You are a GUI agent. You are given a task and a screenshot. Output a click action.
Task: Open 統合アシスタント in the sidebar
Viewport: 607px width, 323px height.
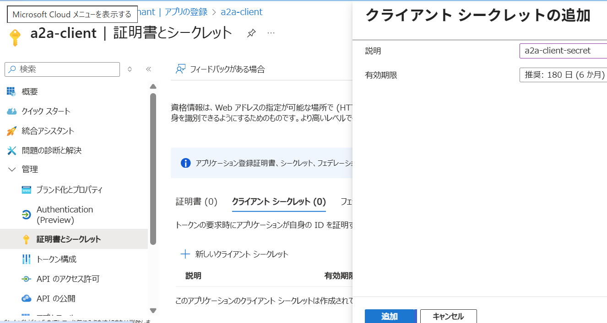coord(48,131)
